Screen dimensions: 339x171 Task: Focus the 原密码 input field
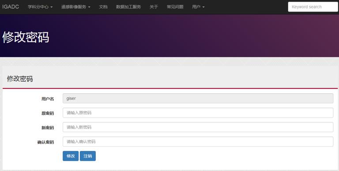coord(198,113)
